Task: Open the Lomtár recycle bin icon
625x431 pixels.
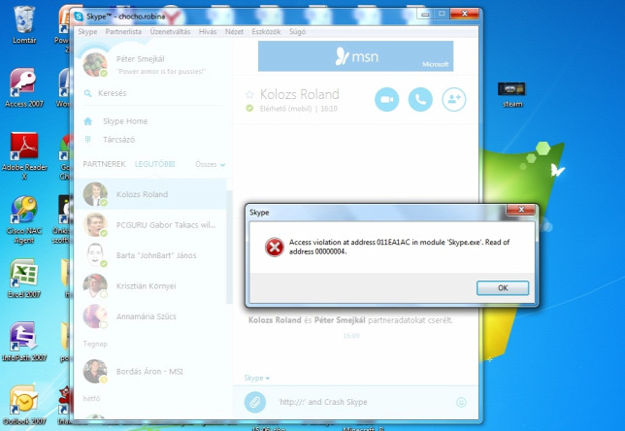Action: (x=24, y=24)
